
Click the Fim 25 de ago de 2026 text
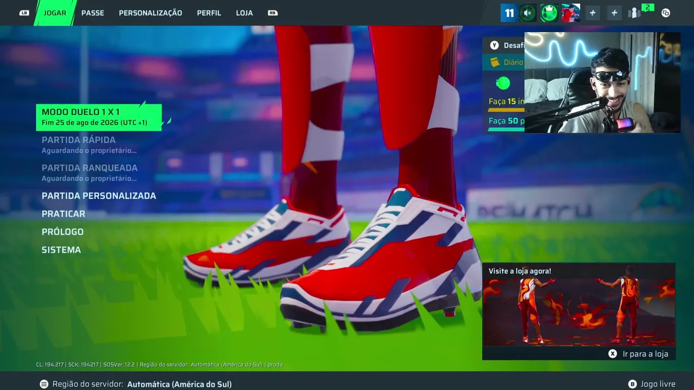(94, 123)
